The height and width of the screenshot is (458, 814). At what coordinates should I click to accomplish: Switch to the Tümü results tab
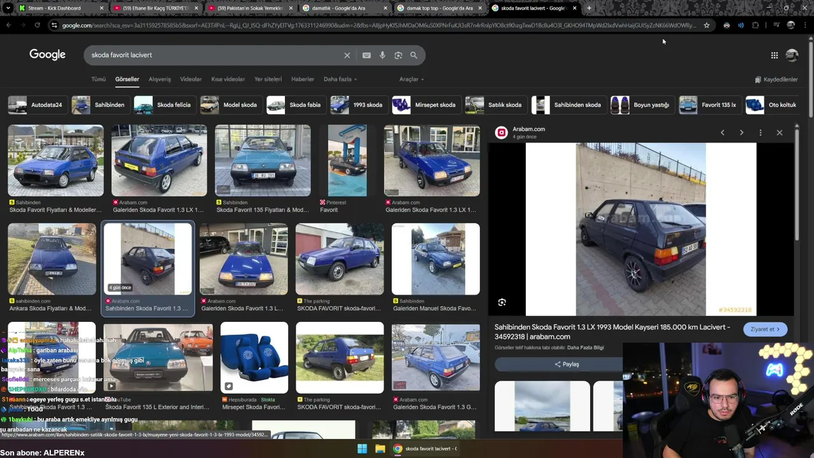99,80
